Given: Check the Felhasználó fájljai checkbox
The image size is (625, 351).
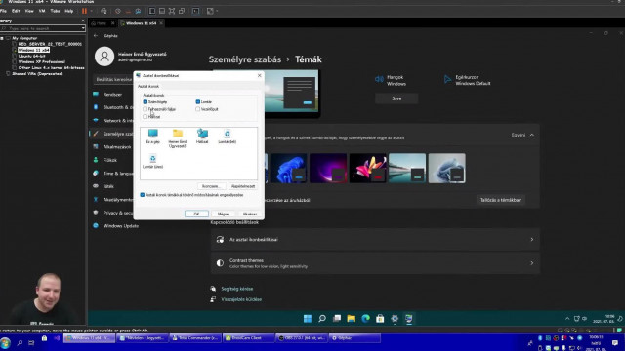Looking at the screenshot, I should 146,109.
